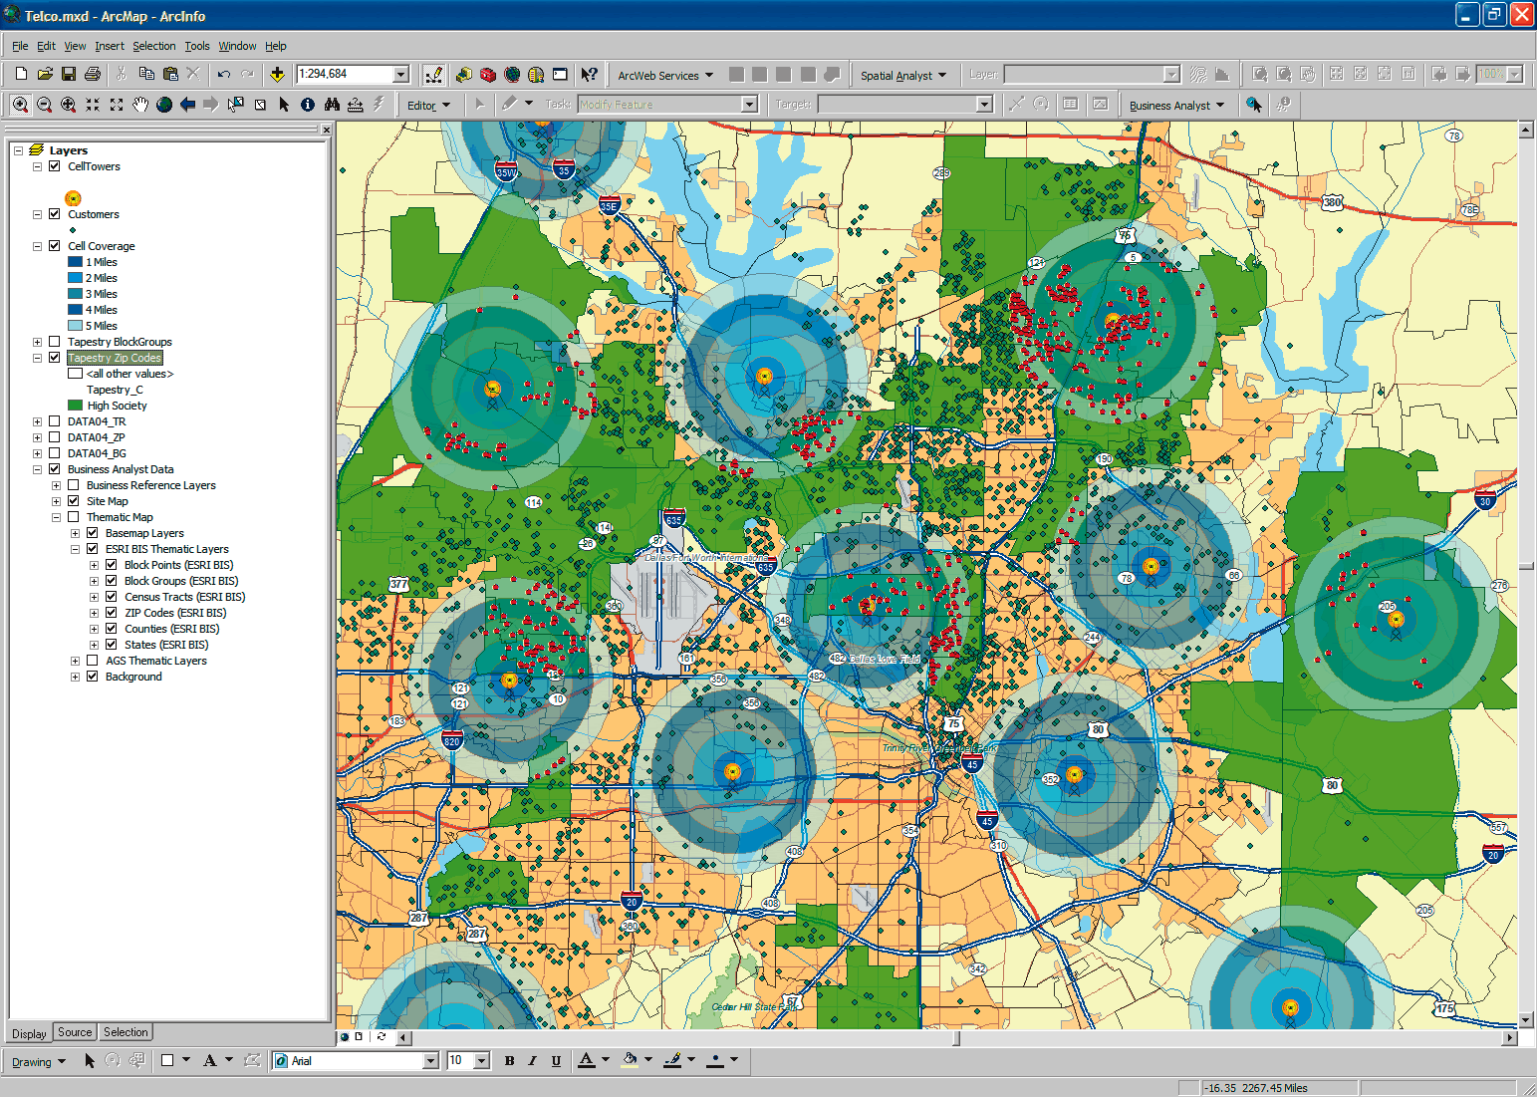1537x1097 pixels.
Task: Open the map scale dropdown
Action: tap(400, 75)
